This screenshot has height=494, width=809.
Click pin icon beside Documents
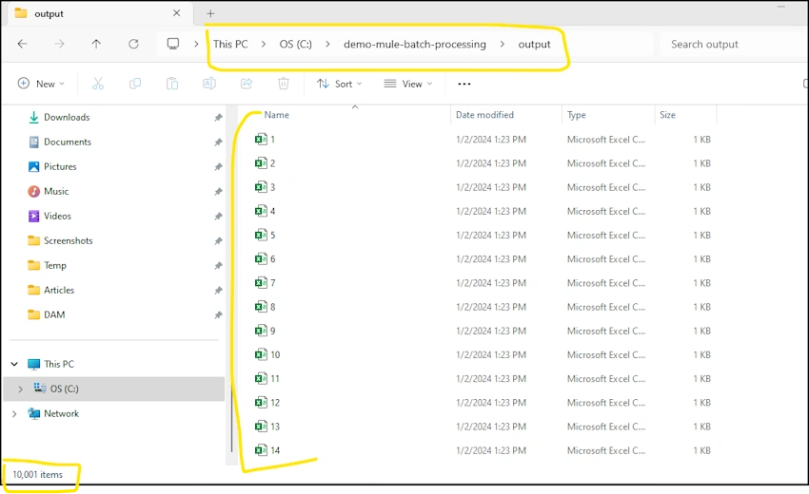pos(218,142)
